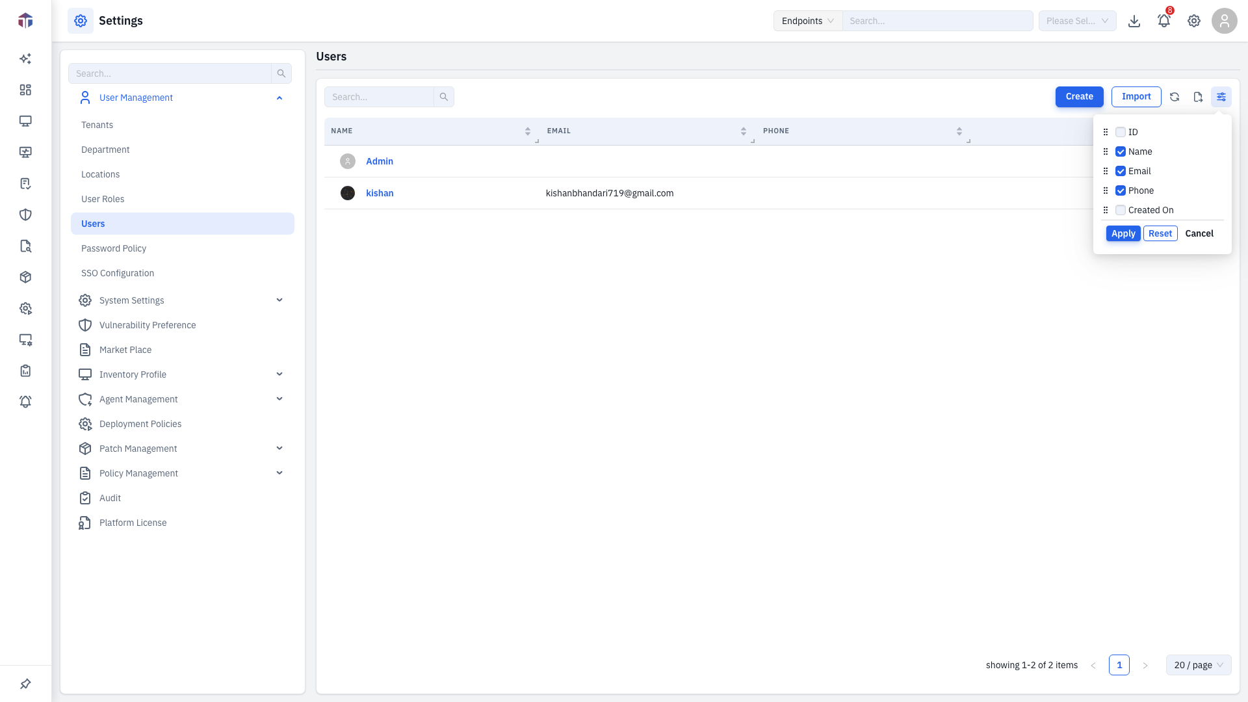Image resolution: width=1248 pixels, height=702 pixels.
Task: Open Password Policy page
Action: pyautogui.click(x=114, y=248)
